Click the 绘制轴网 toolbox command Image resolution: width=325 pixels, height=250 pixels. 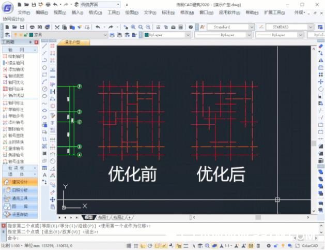(x=13, y=56)
